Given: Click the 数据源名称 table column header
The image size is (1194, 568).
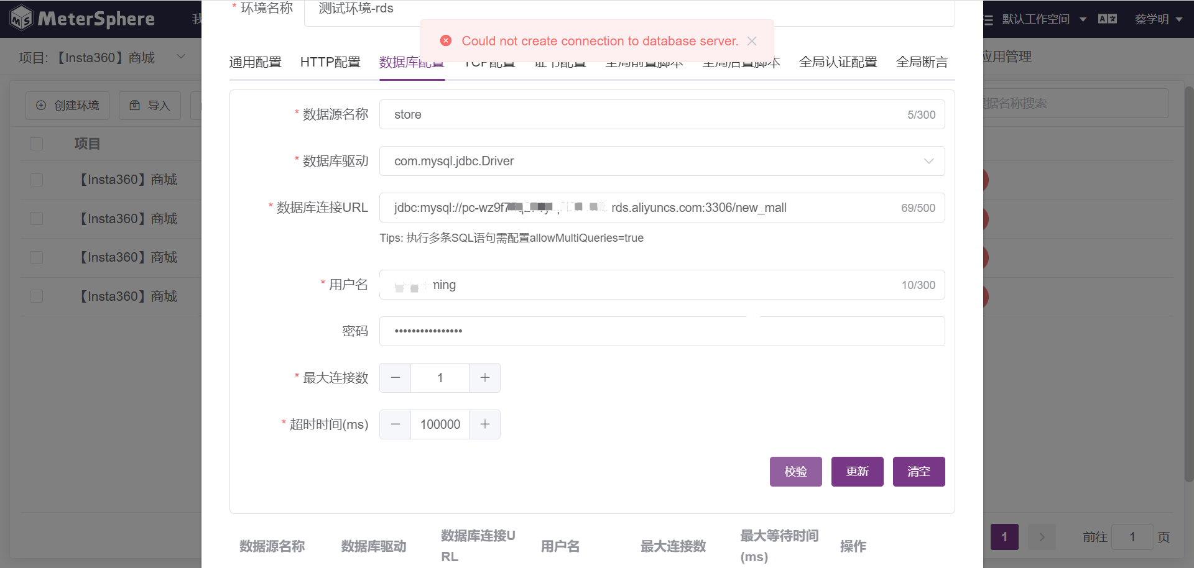Looking at the screenshot, I should tap(272, 546).
